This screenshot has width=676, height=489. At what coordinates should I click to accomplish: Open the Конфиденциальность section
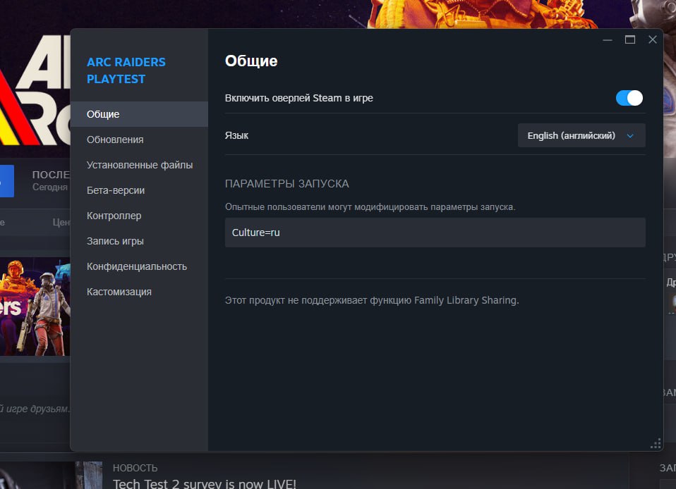(137, 266)
